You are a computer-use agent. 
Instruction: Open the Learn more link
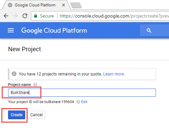[x=114, y=74]
